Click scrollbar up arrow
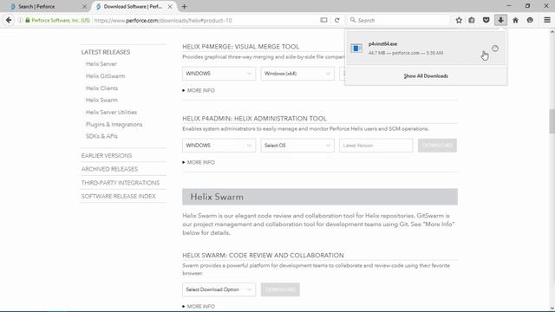The image size is (555, 312). click(x=552, y=32)
